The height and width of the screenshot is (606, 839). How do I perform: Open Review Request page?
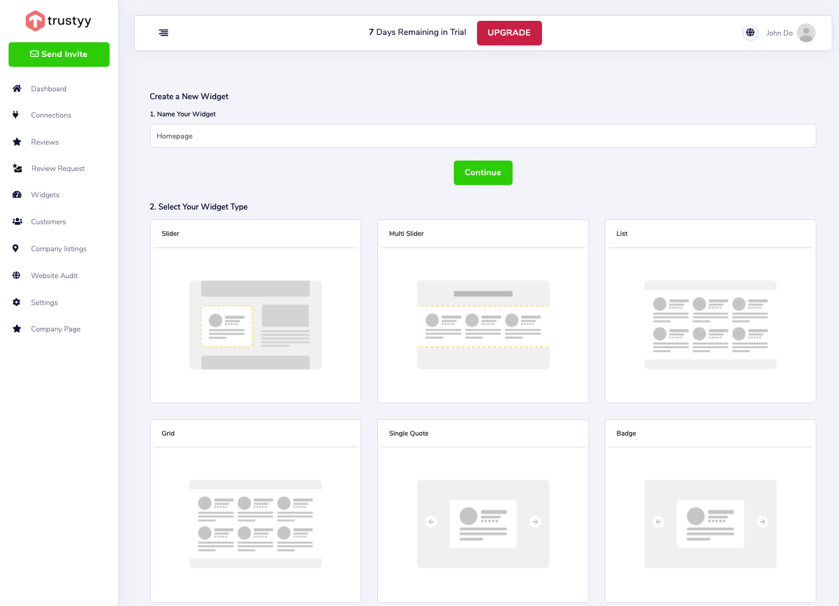[58, 169]
